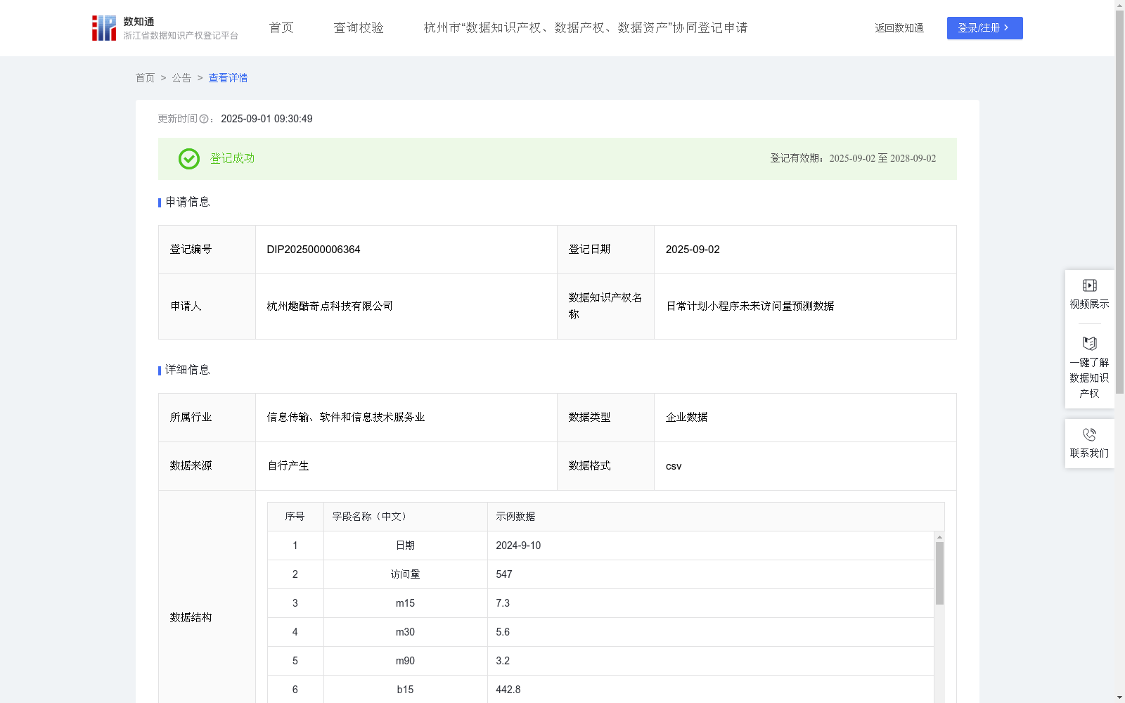
Task: Click the m30 field name cell
Action: click(405, 632)
